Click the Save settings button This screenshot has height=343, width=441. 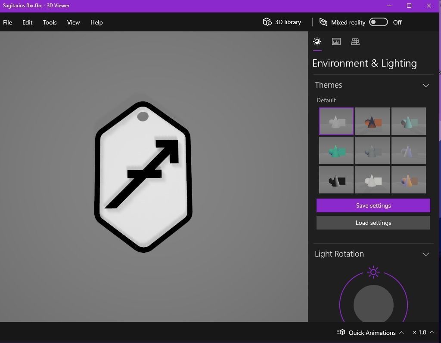(373, 205)
